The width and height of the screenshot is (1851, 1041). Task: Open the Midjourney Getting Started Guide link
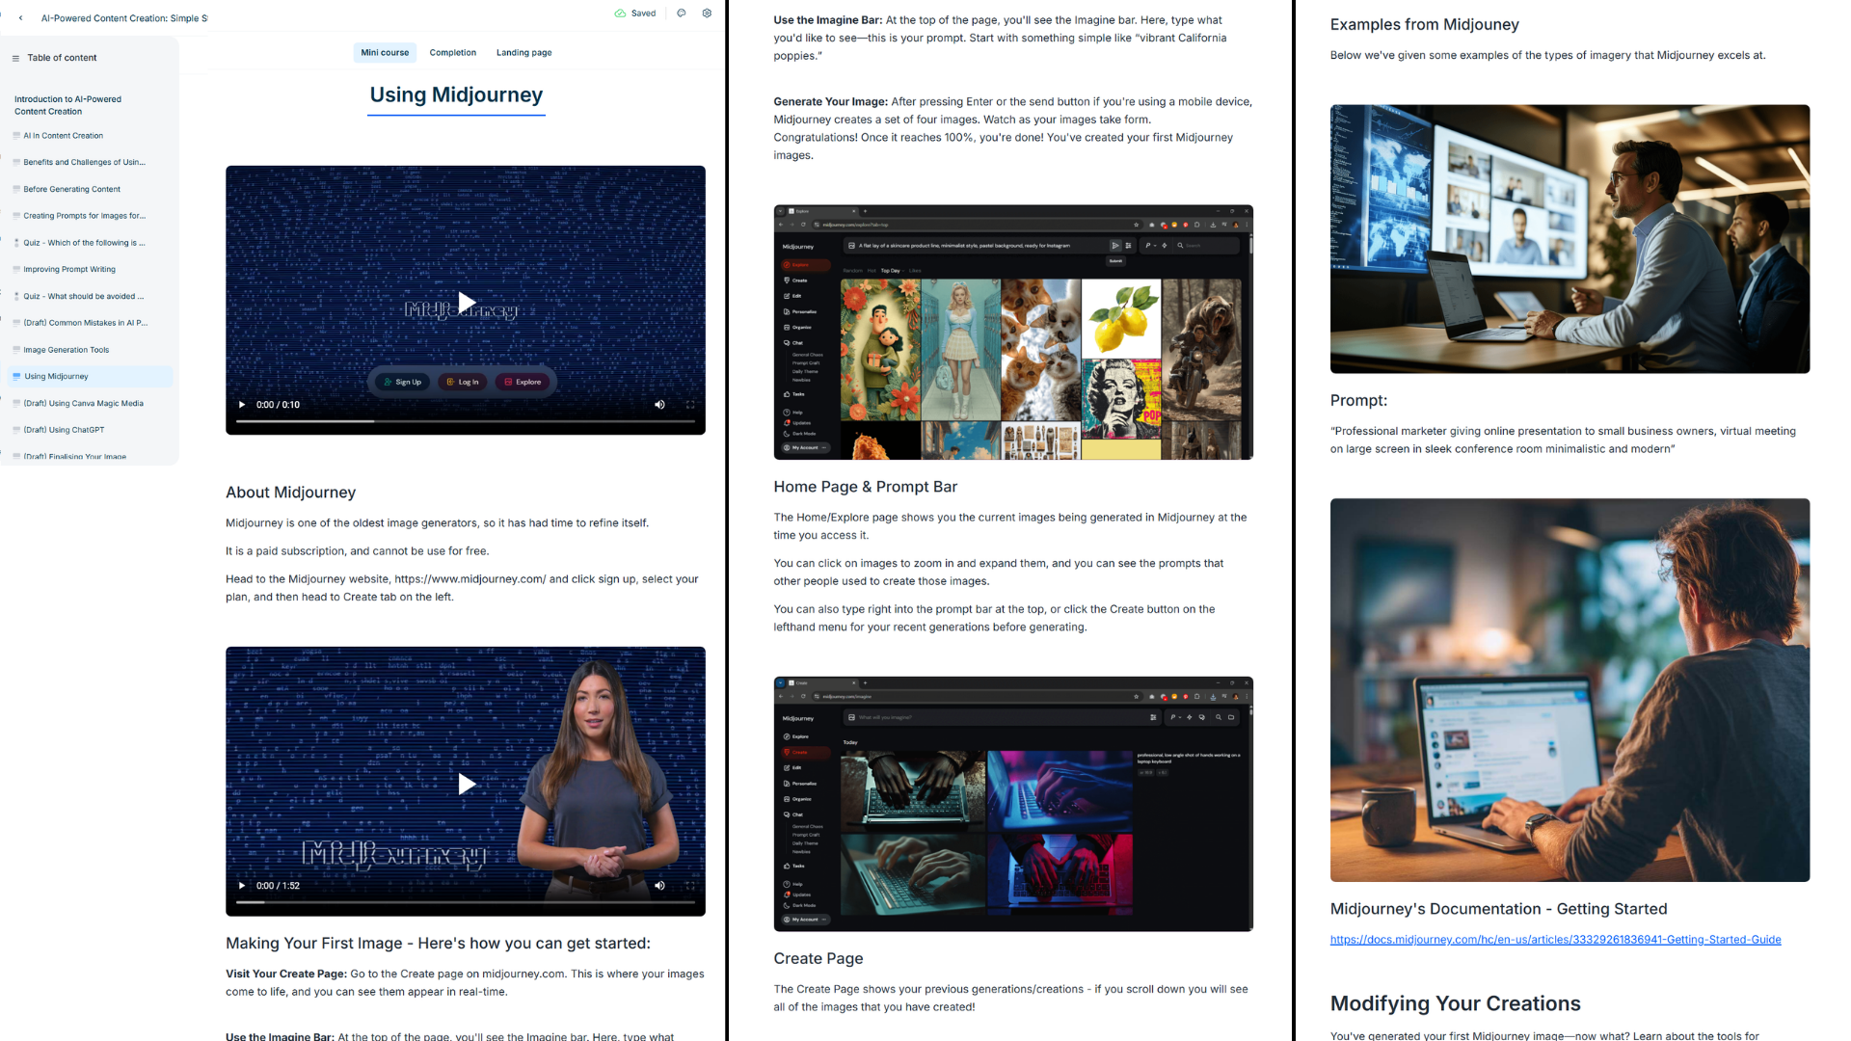(x=1555, y=940)
